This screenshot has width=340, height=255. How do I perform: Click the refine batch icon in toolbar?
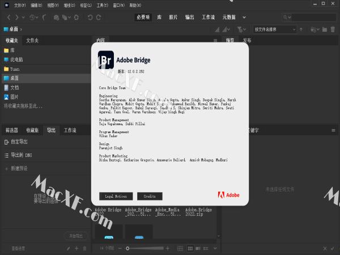pos(65,18)
